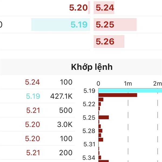
Task: Select the 5.28 price label on chart
Action: tap(89, 131)
